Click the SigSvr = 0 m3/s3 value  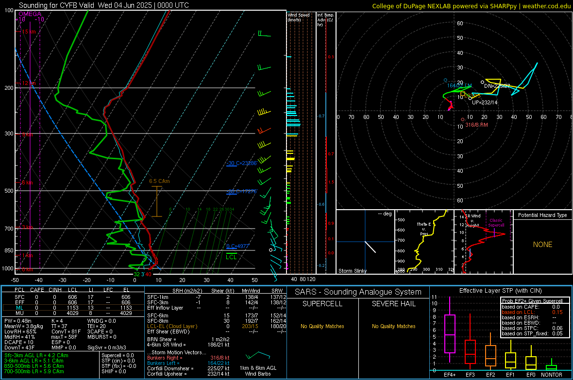(x=107, y=347)
